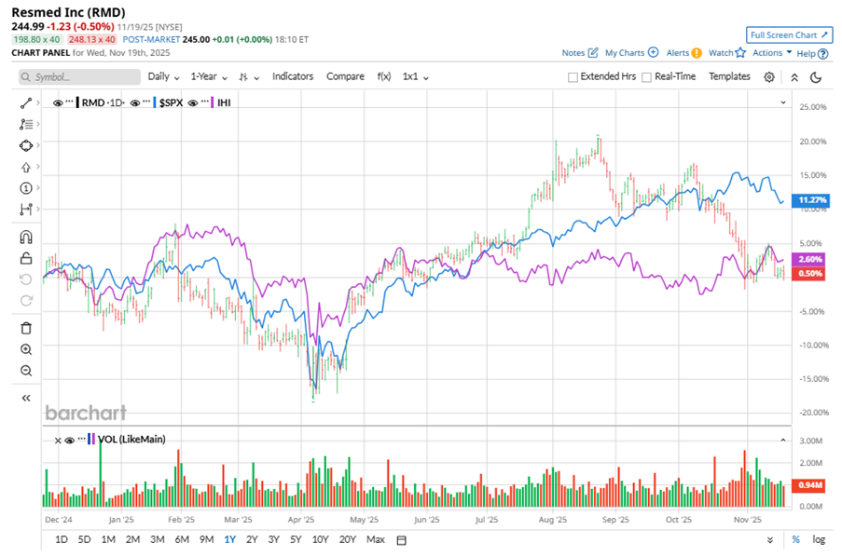842x557 pixels.
Task: Select the 9M time range
Action: click(x=206, y=539)
